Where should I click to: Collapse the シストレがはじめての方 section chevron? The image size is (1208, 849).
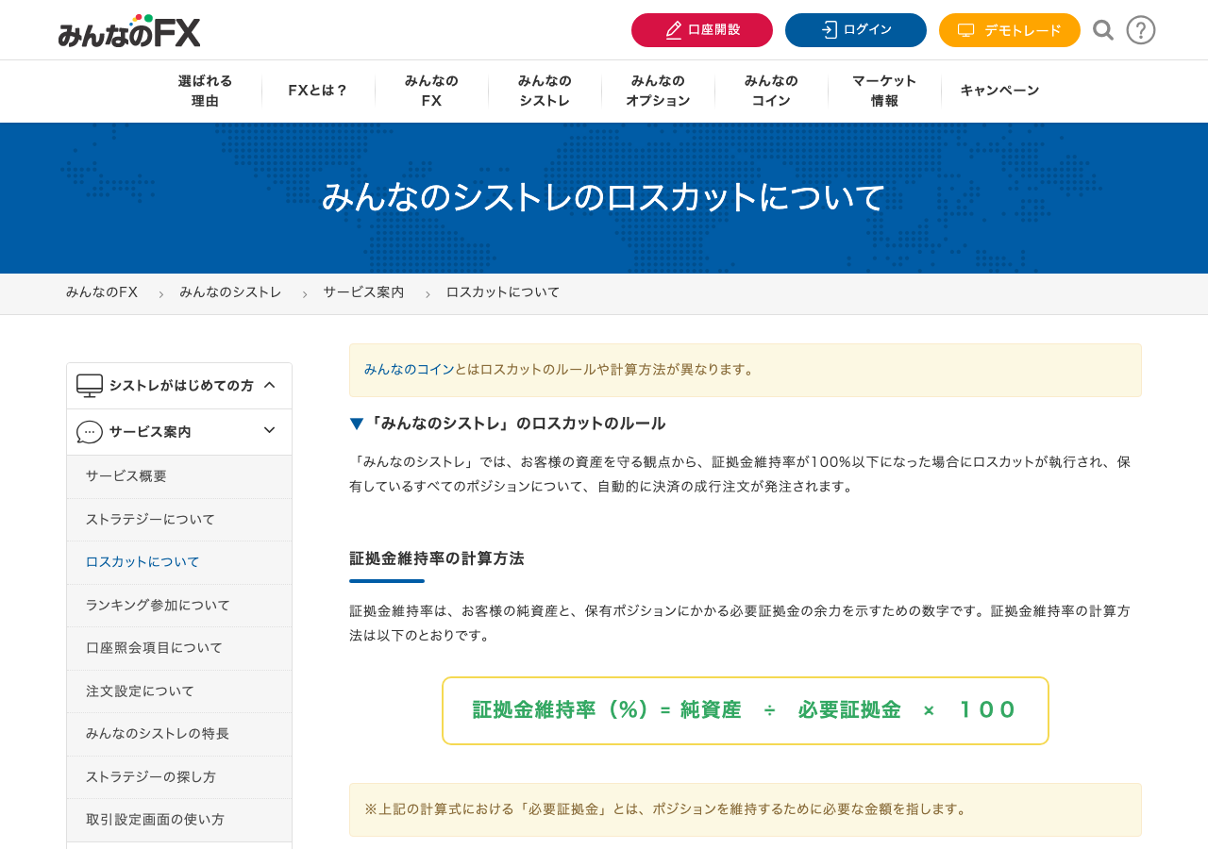pos(269,385)
